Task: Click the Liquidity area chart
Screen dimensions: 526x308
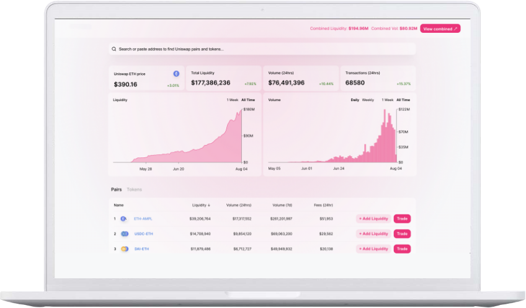Action: click(177, 136)
